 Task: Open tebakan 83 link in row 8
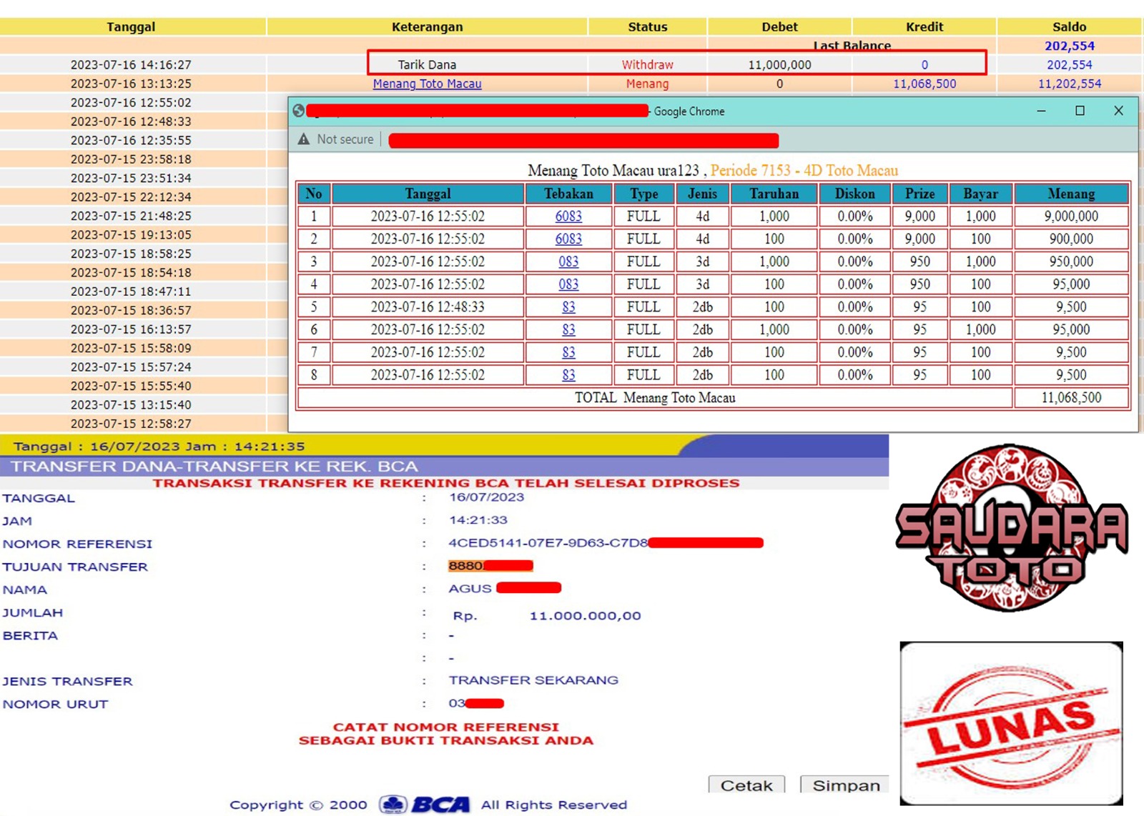point(568,375)
